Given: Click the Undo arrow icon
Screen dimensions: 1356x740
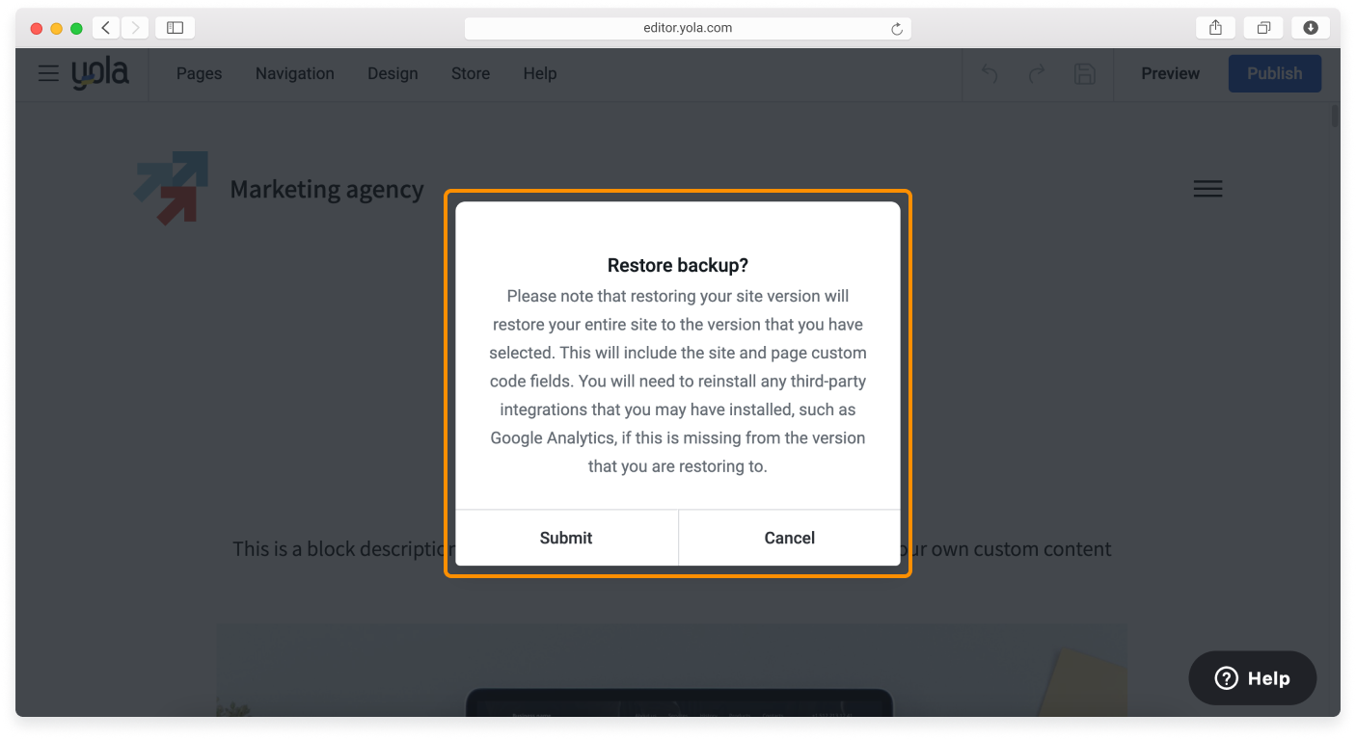Looking at the screenshot, I should coord(989,73).
